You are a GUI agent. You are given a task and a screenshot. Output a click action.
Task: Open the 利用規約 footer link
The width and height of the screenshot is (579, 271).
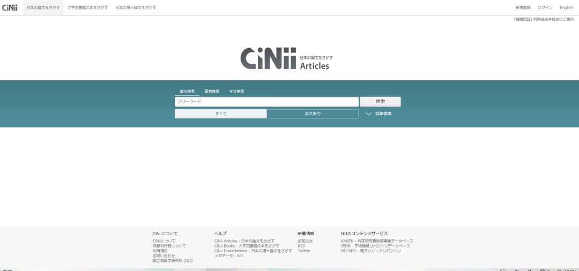[x=160, y=251]
